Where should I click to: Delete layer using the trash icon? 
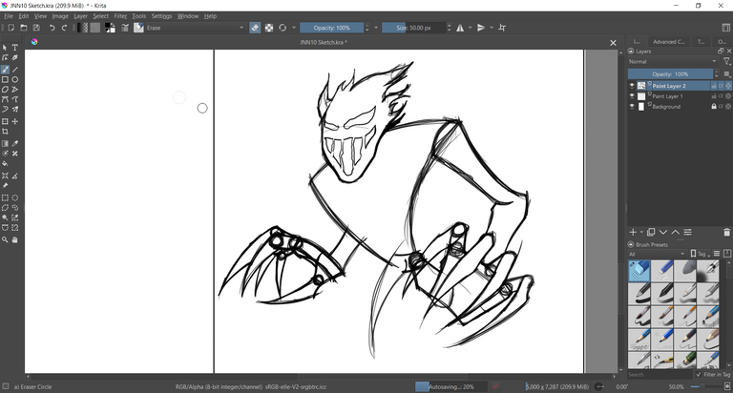click(727, 232)
